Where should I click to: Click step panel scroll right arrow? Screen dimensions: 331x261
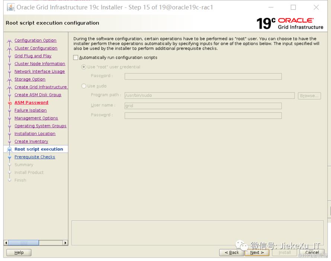(x=65, y=243)
